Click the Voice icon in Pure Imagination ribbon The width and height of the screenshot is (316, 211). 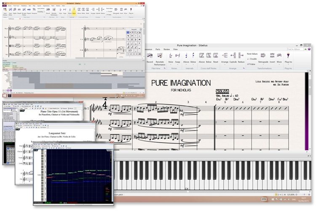[171, 55]
